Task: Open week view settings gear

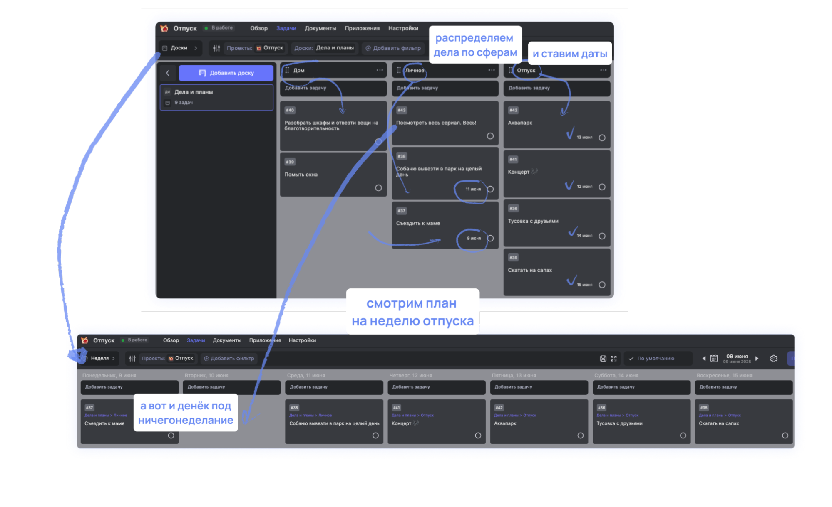Action: [774, 358]
